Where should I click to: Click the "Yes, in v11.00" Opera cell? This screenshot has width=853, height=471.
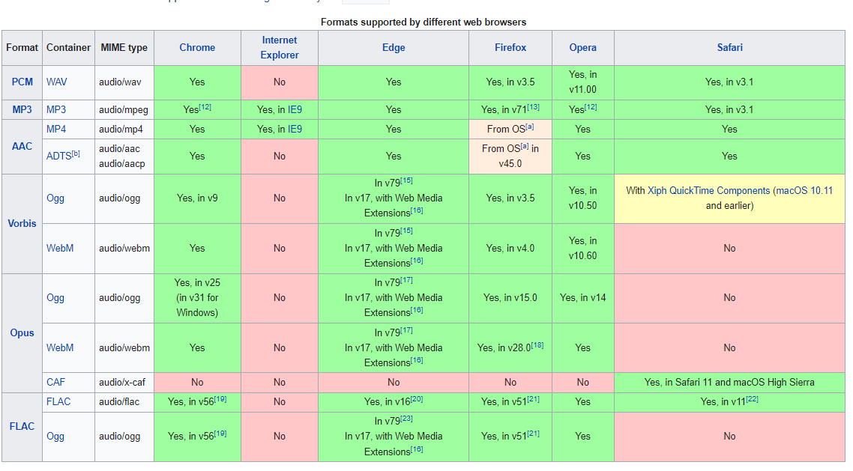[x=582, y=82]
